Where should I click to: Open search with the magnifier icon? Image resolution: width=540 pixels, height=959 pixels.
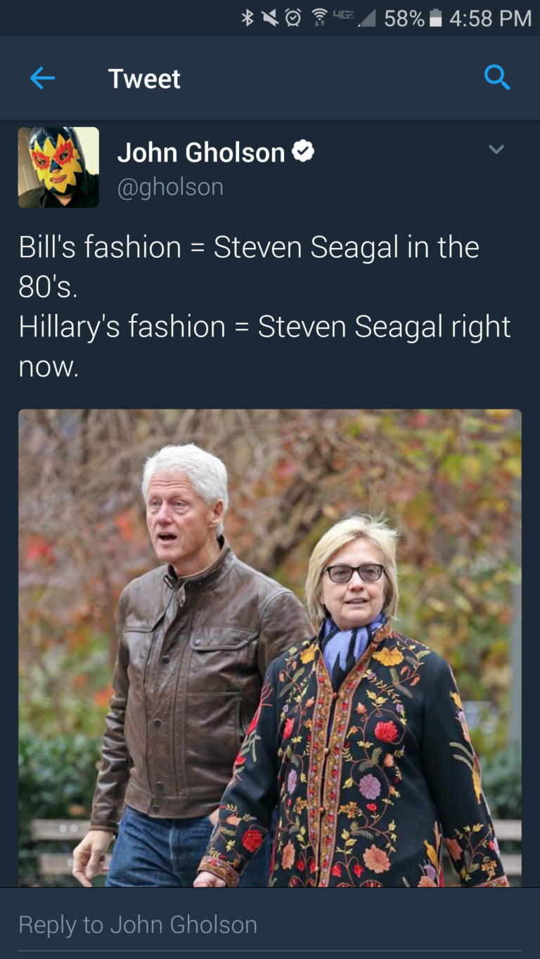coord(497,78)
